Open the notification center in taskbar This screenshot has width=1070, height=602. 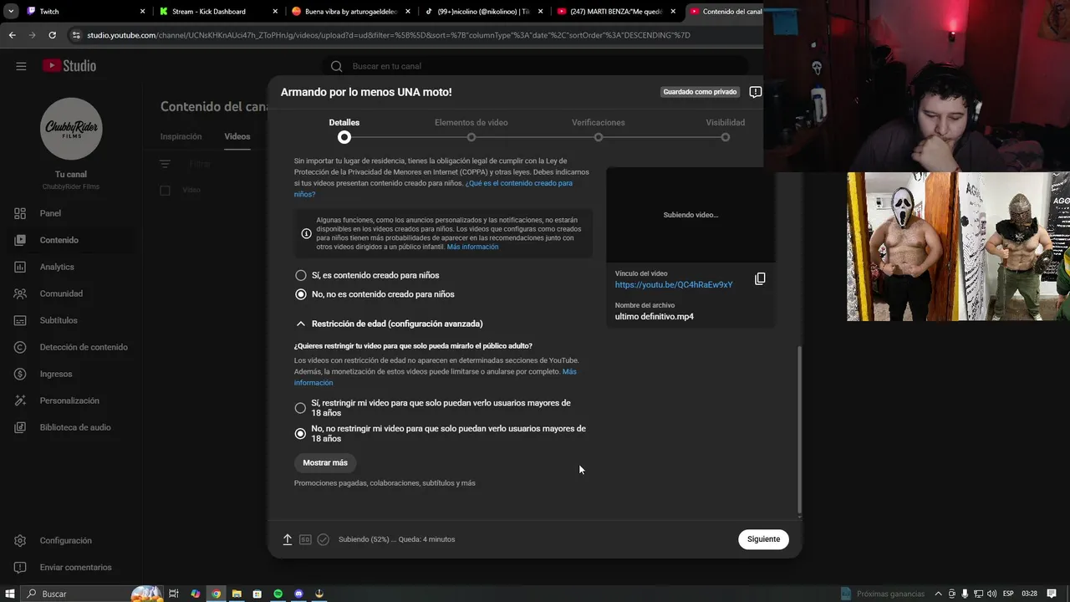point(1052,594)
